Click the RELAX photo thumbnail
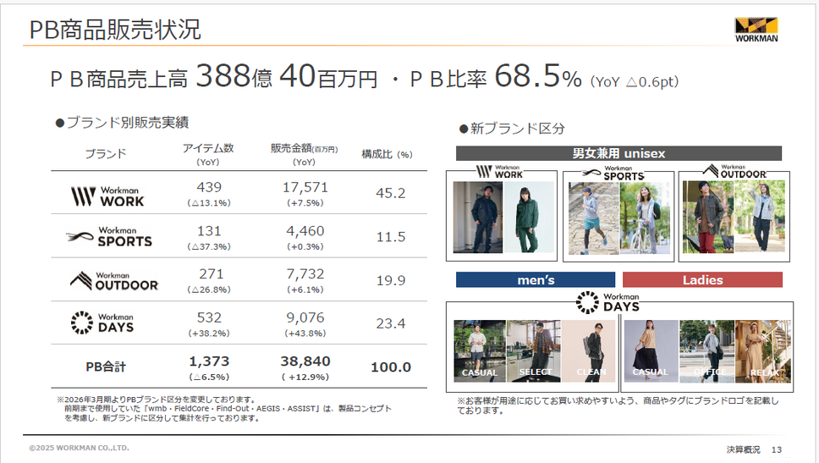The width and height of the screenshot is (819, 463). (x=761, y=350)
